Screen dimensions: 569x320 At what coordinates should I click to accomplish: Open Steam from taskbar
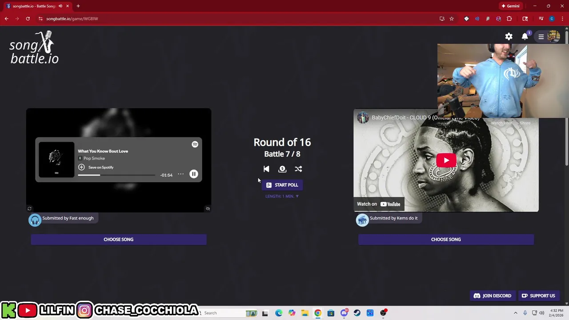357,313
